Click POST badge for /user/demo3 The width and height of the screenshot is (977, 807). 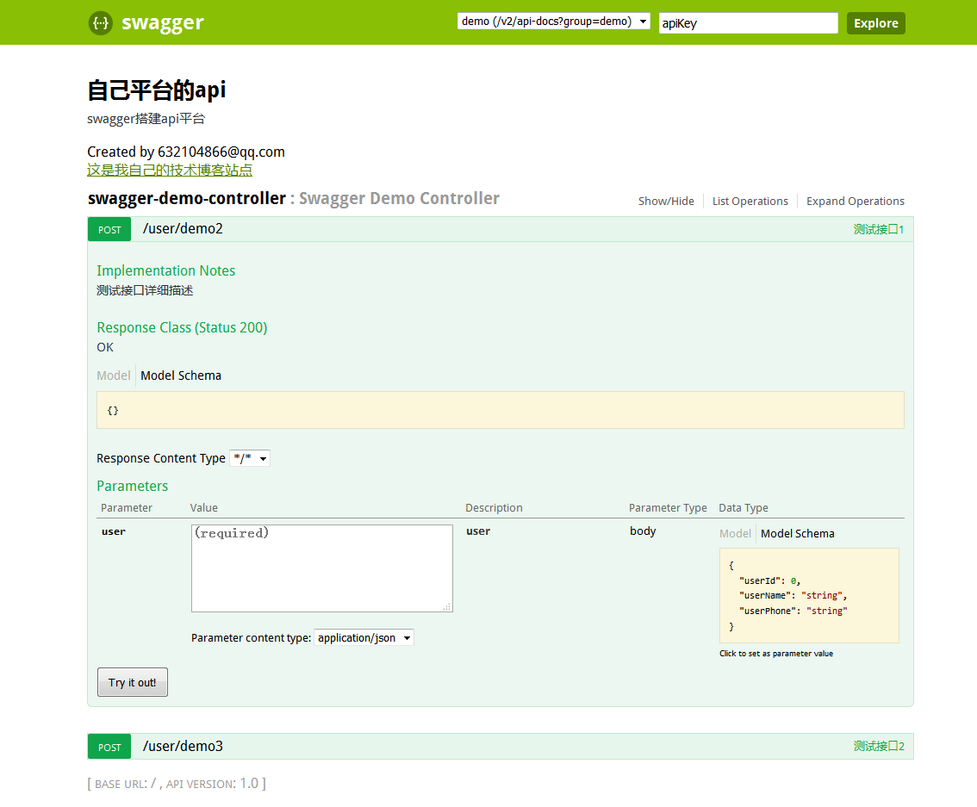[x=109, y=747]
